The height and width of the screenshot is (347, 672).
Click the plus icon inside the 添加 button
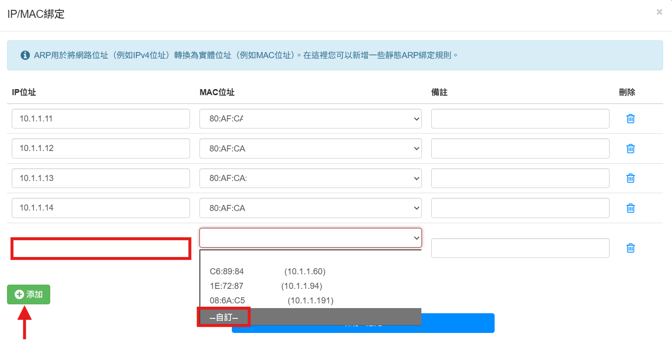(18, 294)
